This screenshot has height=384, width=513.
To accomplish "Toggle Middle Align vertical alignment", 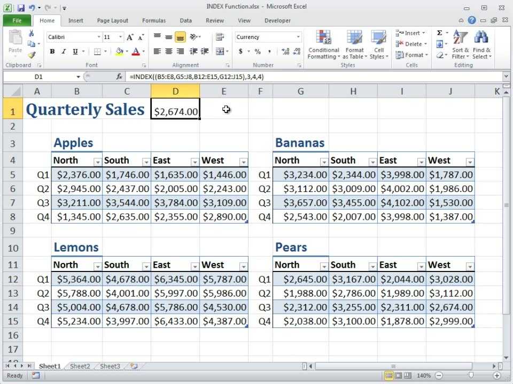I will 169,37.
